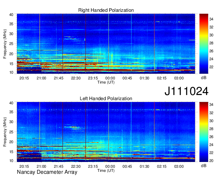The image size is (217, 176).
Task: Click the 'Right Handed Polarization' title
Action: coord(106,10)
